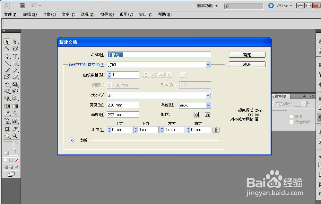Open the 效果 menu
This screenshot has width=321, height=204.
point(107,14)
